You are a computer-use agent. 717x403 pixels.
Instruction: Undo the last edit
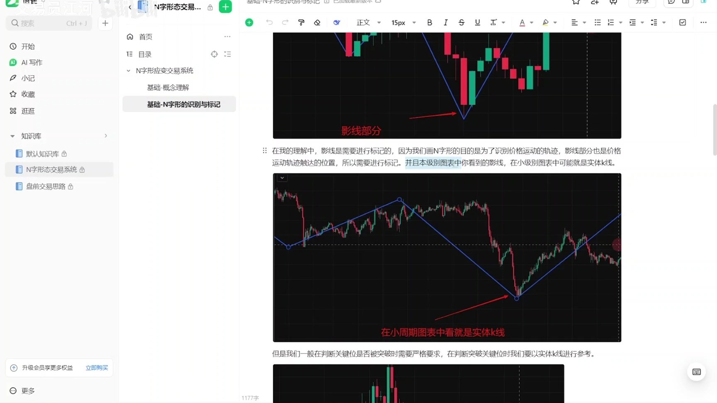coord(269,22)
